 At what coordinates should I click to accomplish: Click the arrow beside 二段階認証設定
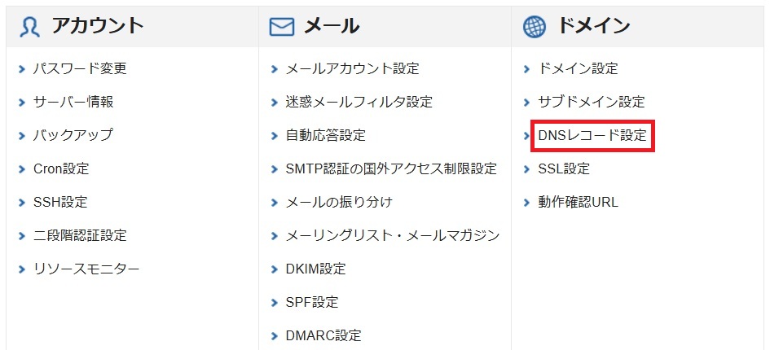22,236
